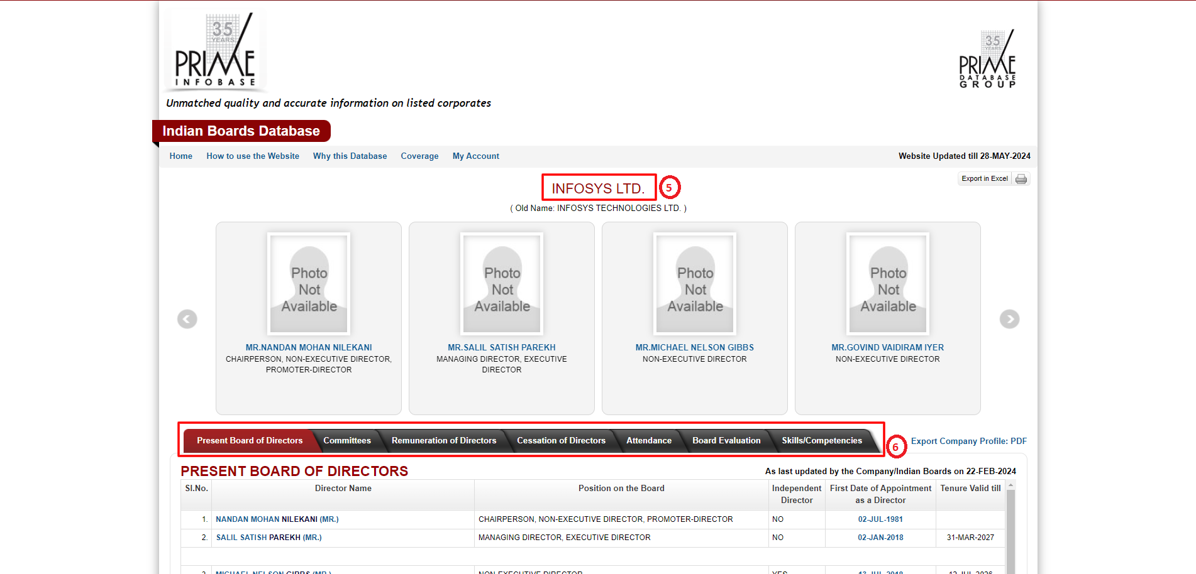Click the printer icon next to Export in Excel

coord(1021,179)
